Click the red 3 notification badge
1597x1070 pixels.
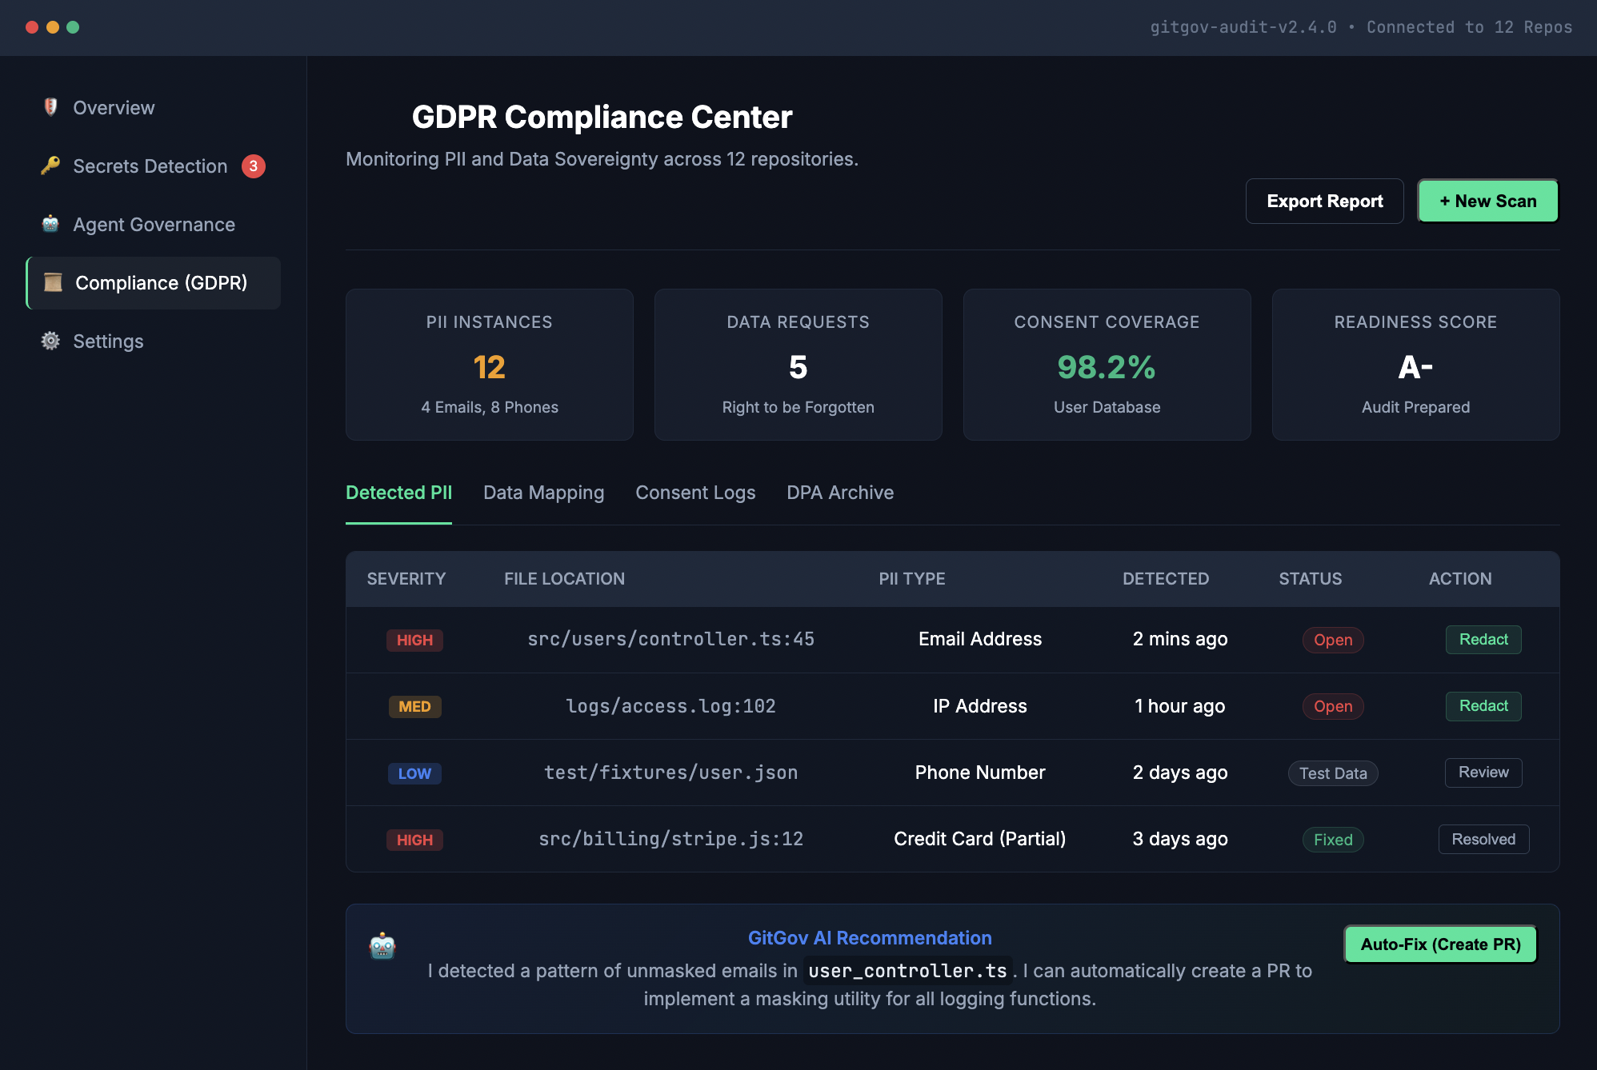pyautogui.click(x=254, y=166)
